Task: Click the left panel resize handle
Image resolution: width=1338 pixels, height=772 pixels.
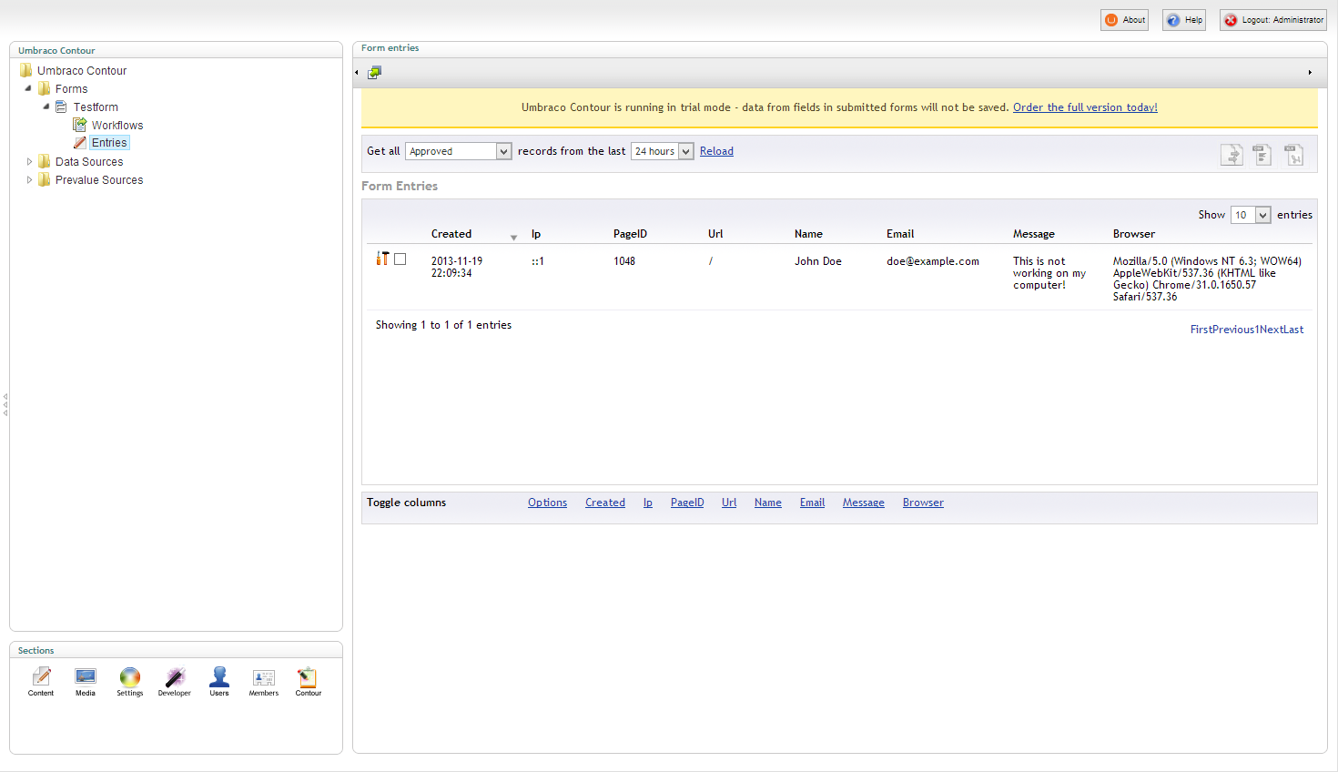Action: pyautogui.click(x=5, y=405)
